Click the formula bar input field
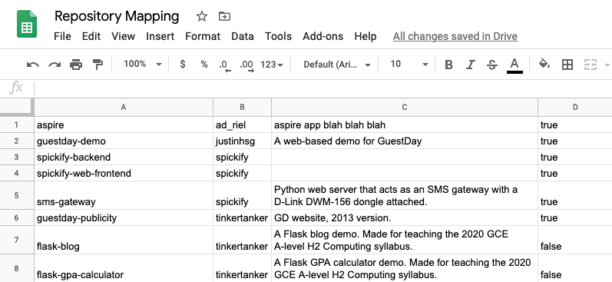Viewport: 612px width, 282px height. pyautogui.click(x=323, y=88)
